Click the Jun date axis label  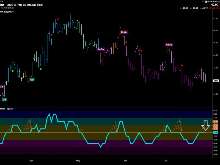click(x=125, y=161)
